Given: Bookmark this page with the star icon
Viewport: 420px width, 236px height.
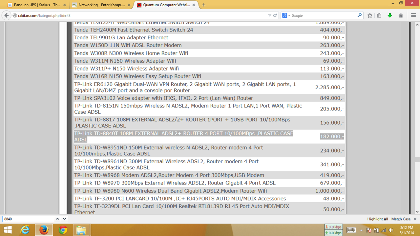Looking at the screenshot, I should coord(370,15).
